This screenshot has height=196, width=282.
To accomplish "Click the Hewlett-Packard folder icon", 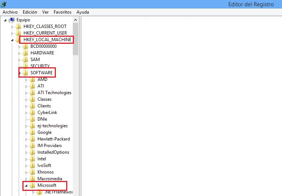I will click(33, 139).
